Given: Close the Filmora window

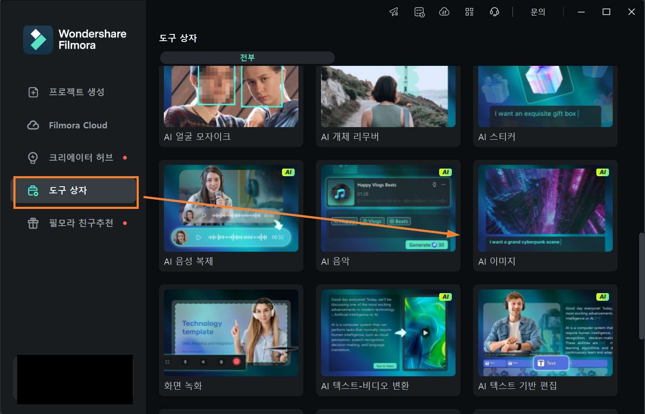Looking at the screenshot, I should pyautogui.click(x=632, y=12).
